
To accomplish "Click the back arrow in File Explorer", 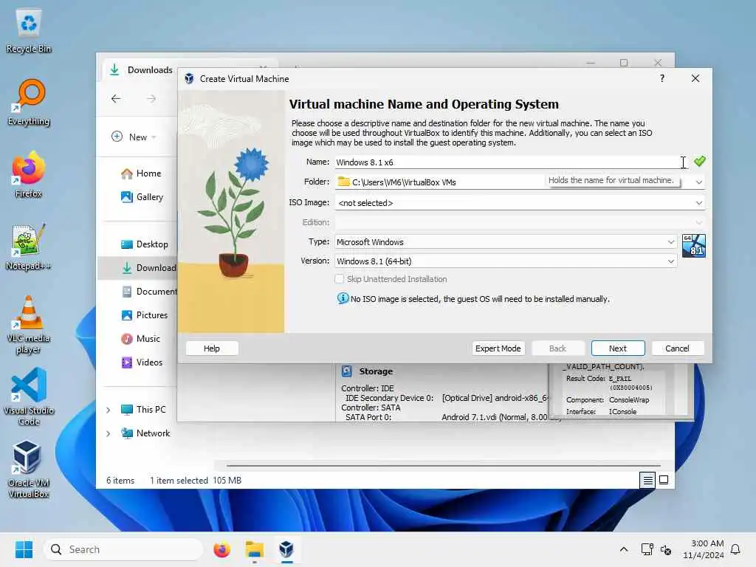I will (116, 98).
